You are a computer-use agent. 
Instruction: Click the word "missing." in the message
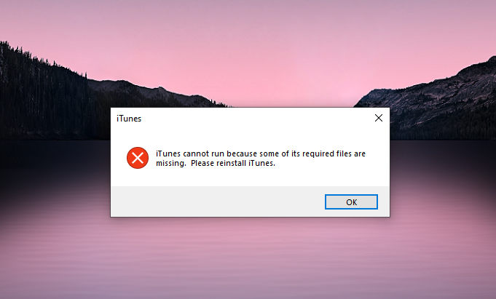[x=171, y=164]
